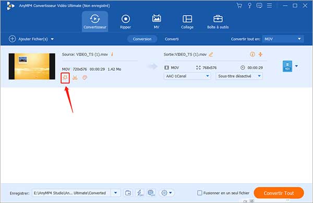The image size is (313, 203).
Task: Expand Convertir tout en MOV dropdown
Action: point(283,39)
